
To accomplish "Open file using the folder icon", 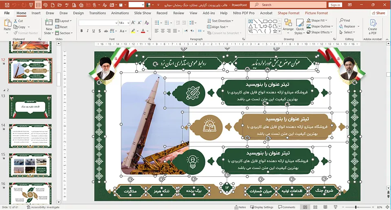I will (x=59, y=5).
